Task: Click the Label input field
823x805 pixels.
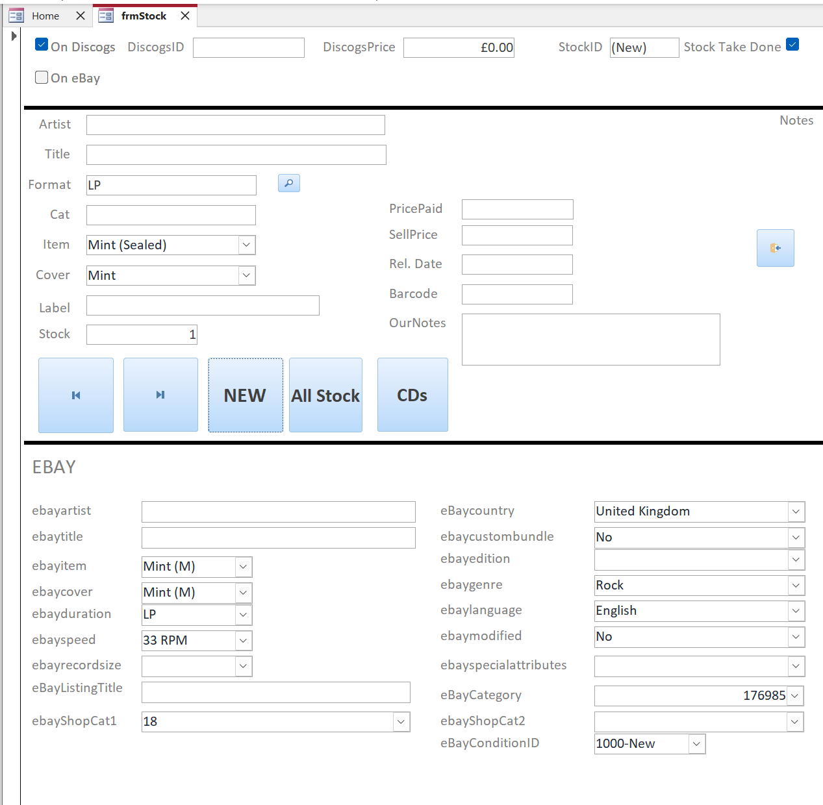Action: pyautogui.click(x=203, y=305)
